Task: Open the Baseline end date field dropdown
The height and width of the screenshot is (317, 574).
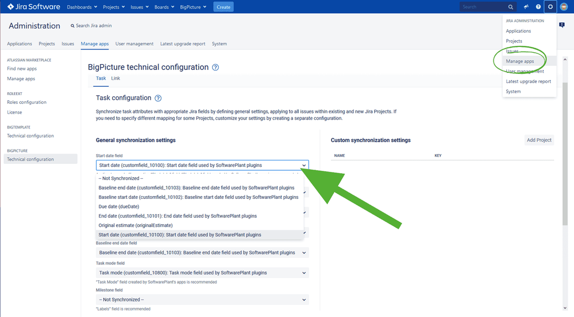Action: (x=202, y=252)
